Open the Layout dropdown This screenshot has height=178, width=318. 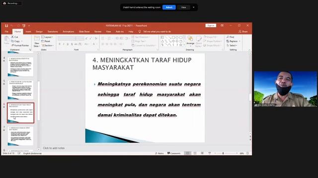click(x=47, y=37)
